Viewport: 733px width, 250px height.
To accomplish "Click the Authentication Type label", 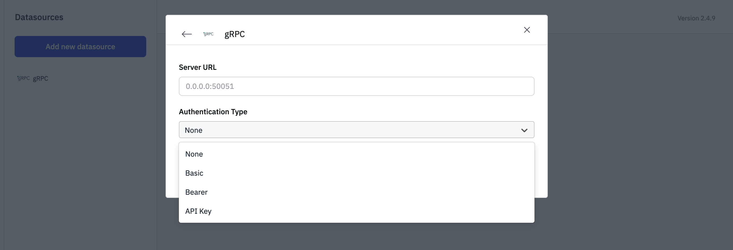I will (x=213, y=112).
